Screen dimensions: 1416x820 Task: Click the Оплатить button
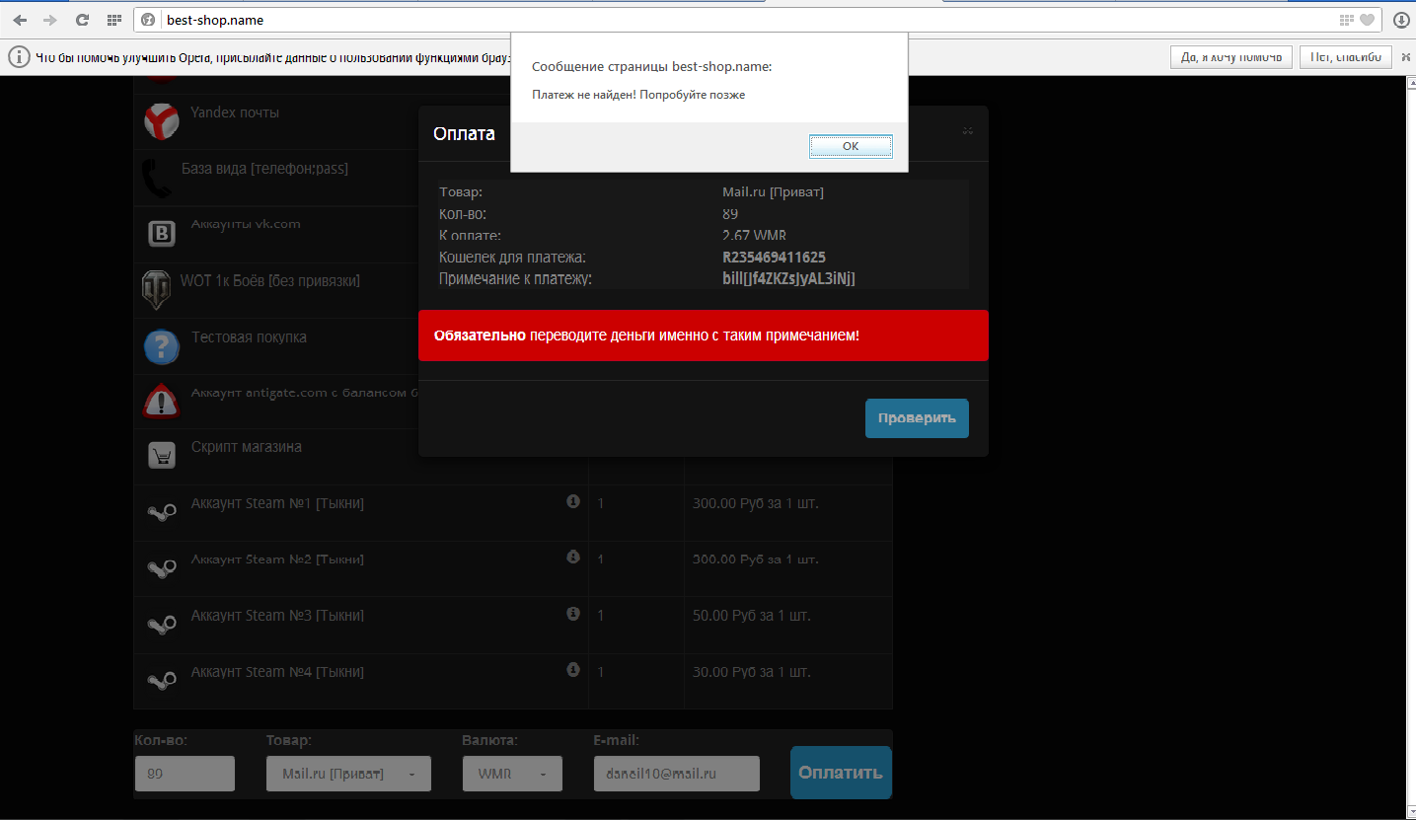pos(841,773)
